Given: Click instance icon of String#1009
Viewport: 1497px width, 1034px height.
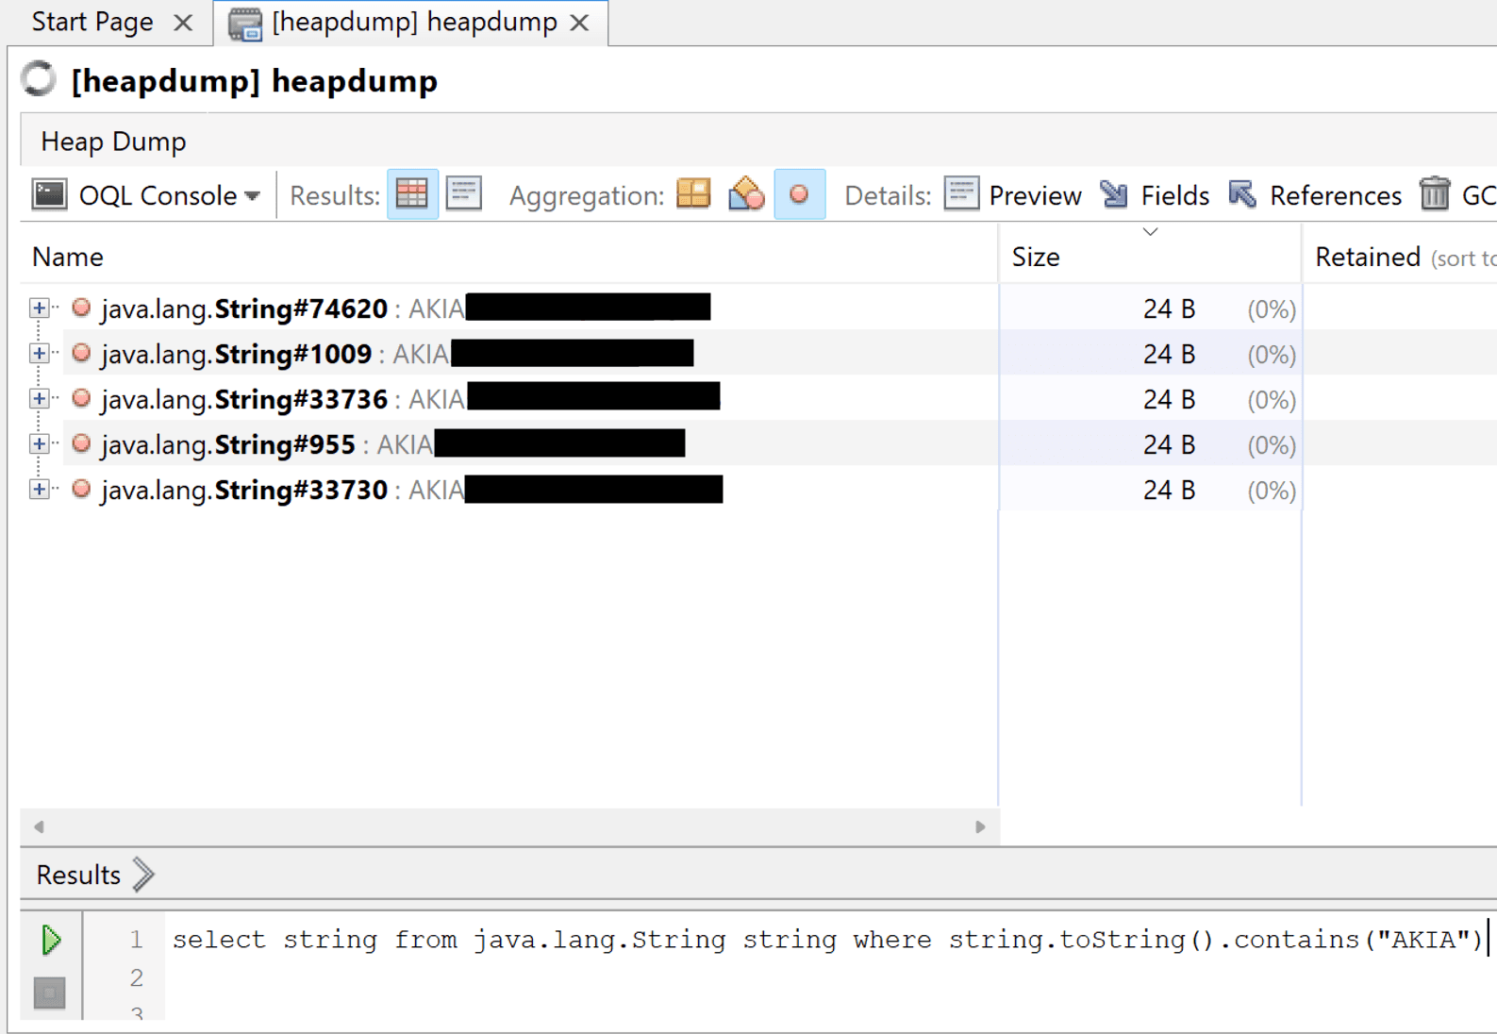Looking at the screenshot, I should click(82, 353).
